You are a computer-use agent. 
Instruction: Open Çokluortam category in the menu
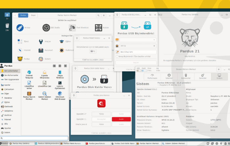pos(10,89)
